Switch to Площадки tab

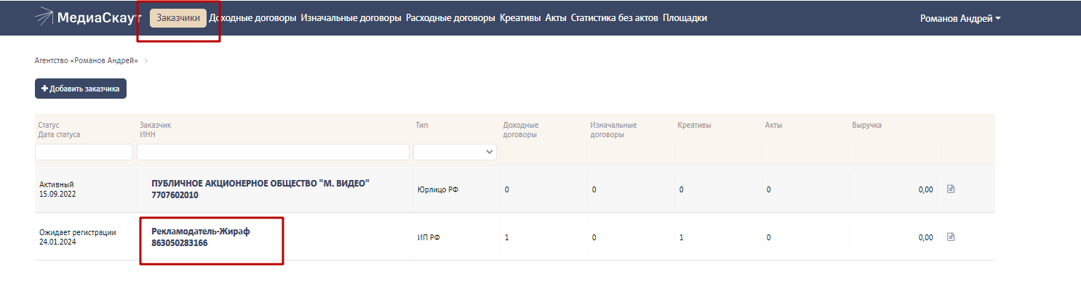tap(685, 18)
